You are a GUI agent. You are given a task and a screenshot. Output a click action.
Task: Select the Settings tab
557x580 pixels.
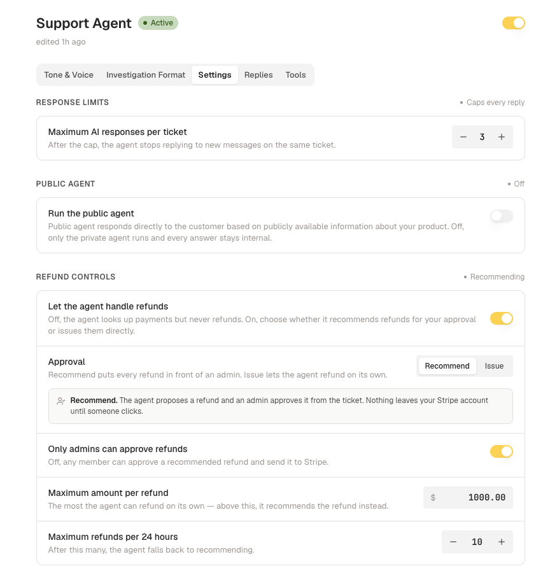pyautogui.click(x=215, y=74)
